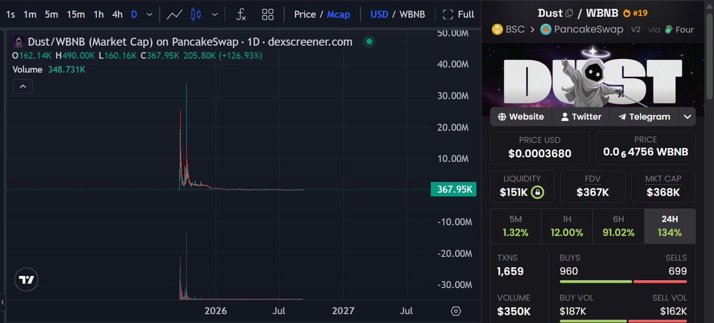
Task: Click the SELL VOL $162K value
Action: [x=674, y=312]
